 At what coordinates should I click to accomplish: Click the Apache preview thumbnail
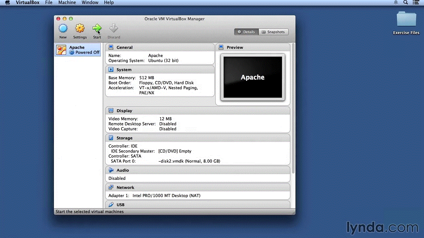coord(253,77)
